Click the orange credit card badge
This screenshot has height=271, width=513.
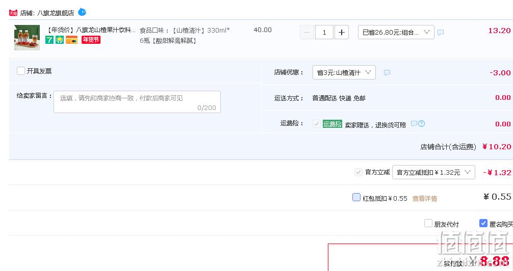pos(72,40)
